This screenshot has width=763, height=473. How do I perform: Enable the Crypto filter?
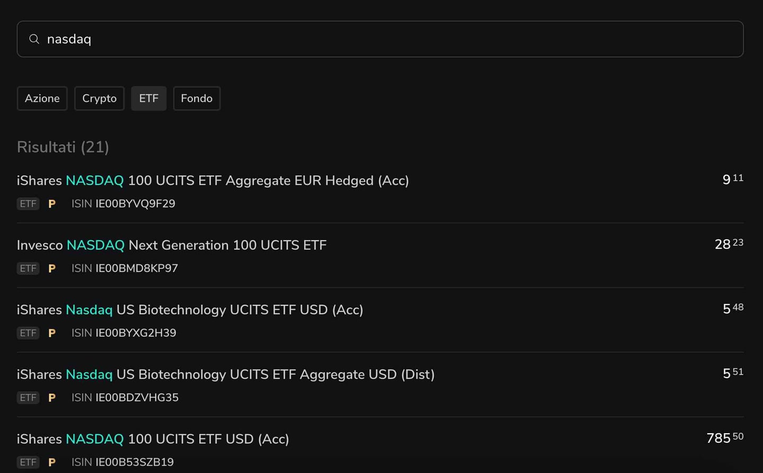coord(99,98)
